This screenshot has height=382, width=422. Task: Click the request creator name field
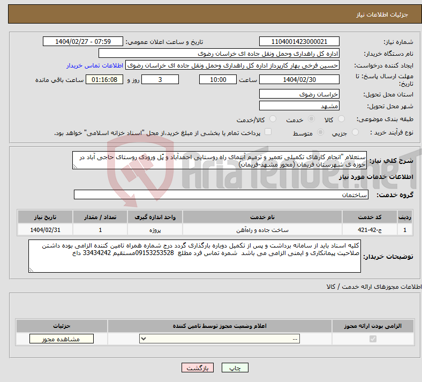coord(232,65)
